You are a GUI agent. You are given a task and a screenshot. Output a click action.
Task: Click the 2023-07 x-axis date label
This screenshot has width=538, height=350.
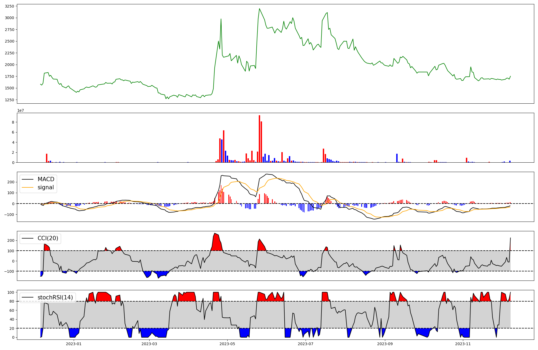pyautogui.click(x=306, y=344)
